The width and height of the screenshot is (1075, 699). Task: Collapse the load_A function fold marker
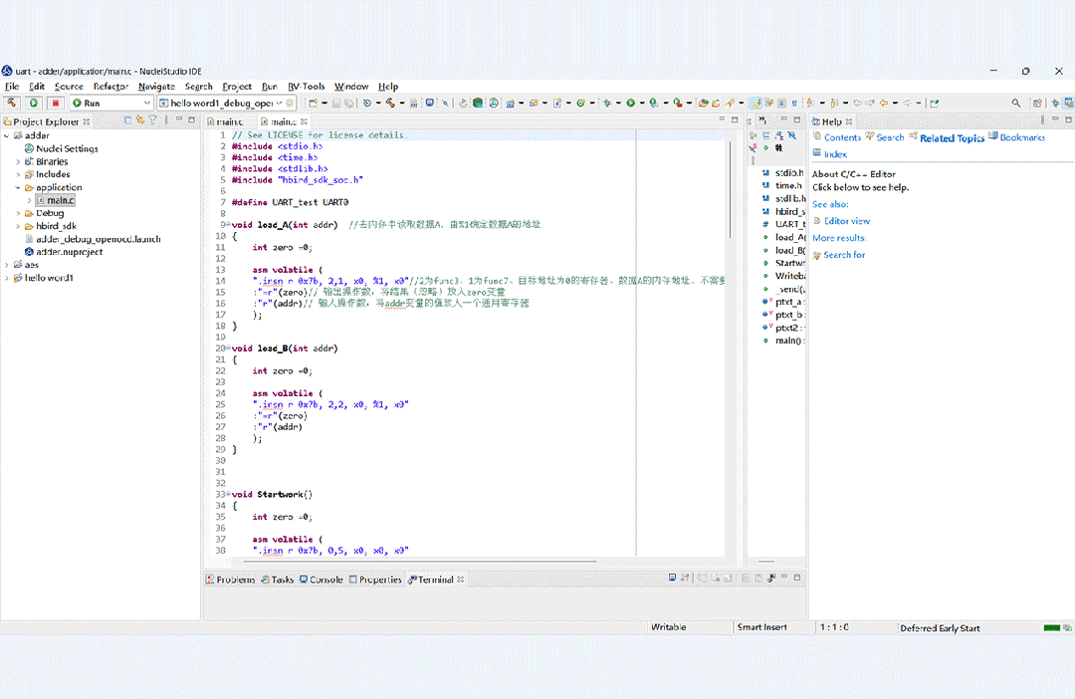tap(226, 224)
